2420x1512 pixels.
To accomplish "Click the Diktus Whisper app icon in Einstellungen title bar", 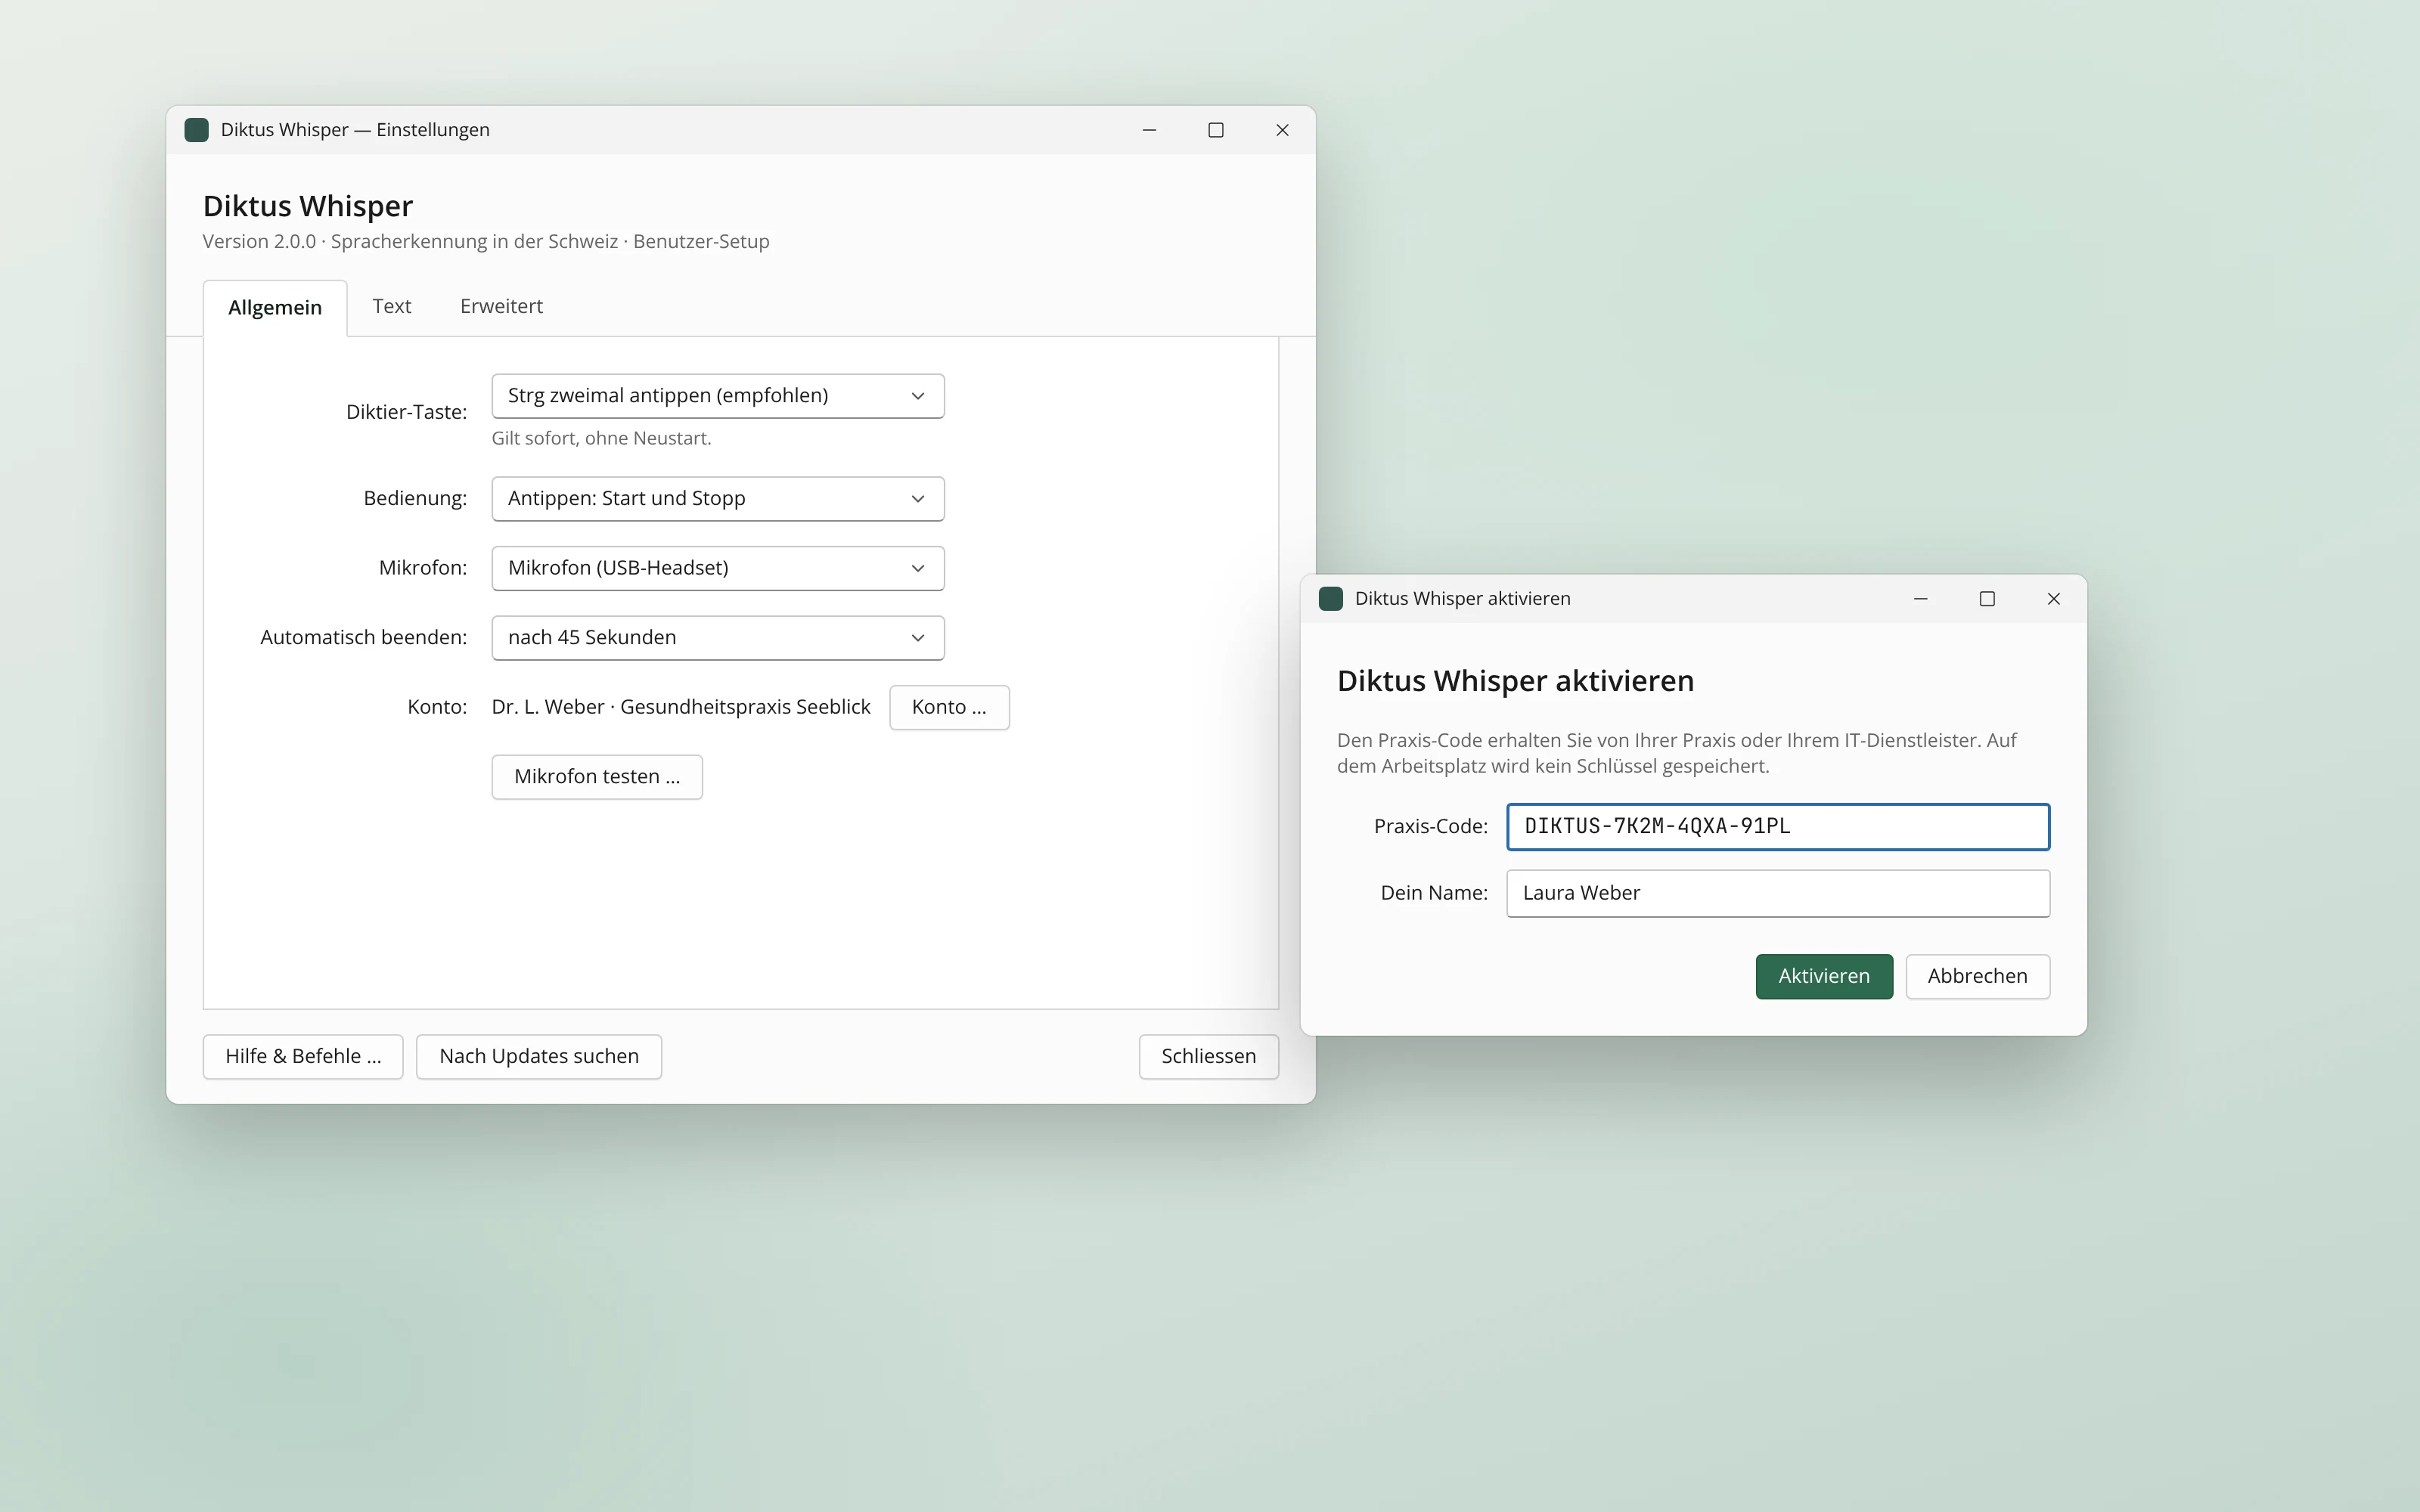I will pyautogui.click(x=197, y=130).
